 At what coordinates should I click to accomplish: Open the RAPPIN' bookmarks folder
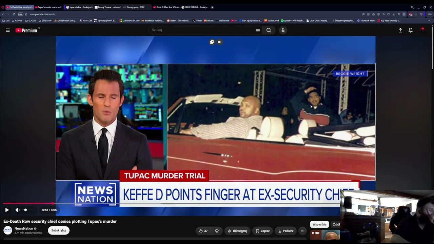pos(17,21)
